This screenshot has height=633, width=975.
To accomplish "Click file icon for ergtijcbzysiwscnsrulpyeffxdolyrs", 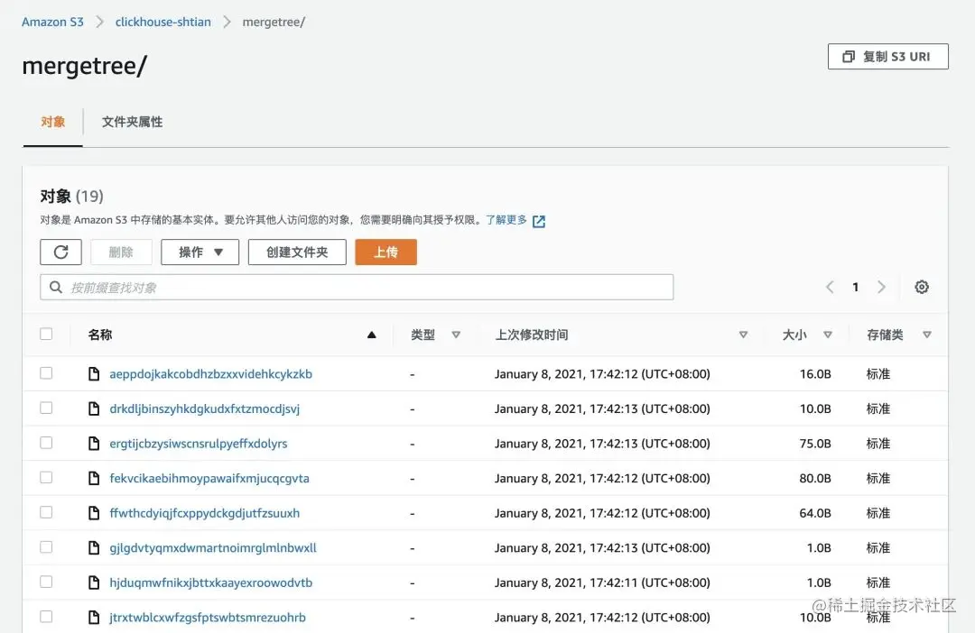I will (x=94, y=444).
